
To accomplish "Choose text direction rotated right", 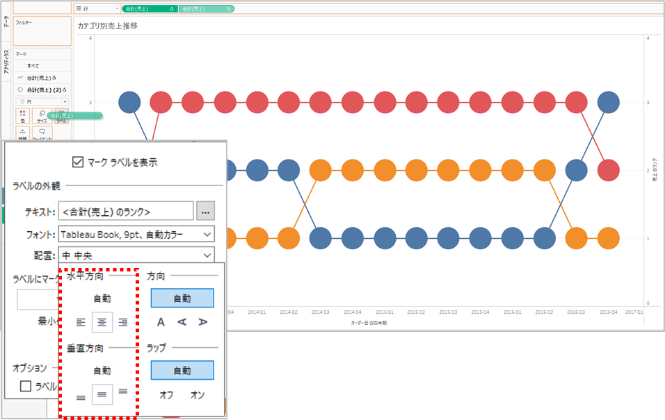I will coord(202,323).
